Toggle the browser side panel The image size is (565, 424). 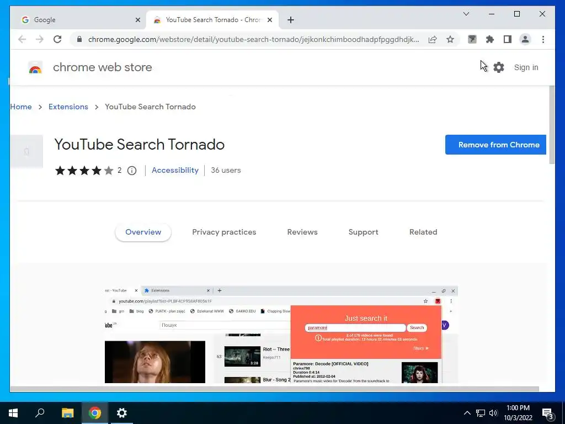pyautogui.click(x=508, y=39)
